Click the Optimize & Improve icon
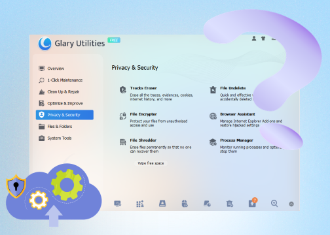Viewport: 330px width, 235px height. coord(41,103)
